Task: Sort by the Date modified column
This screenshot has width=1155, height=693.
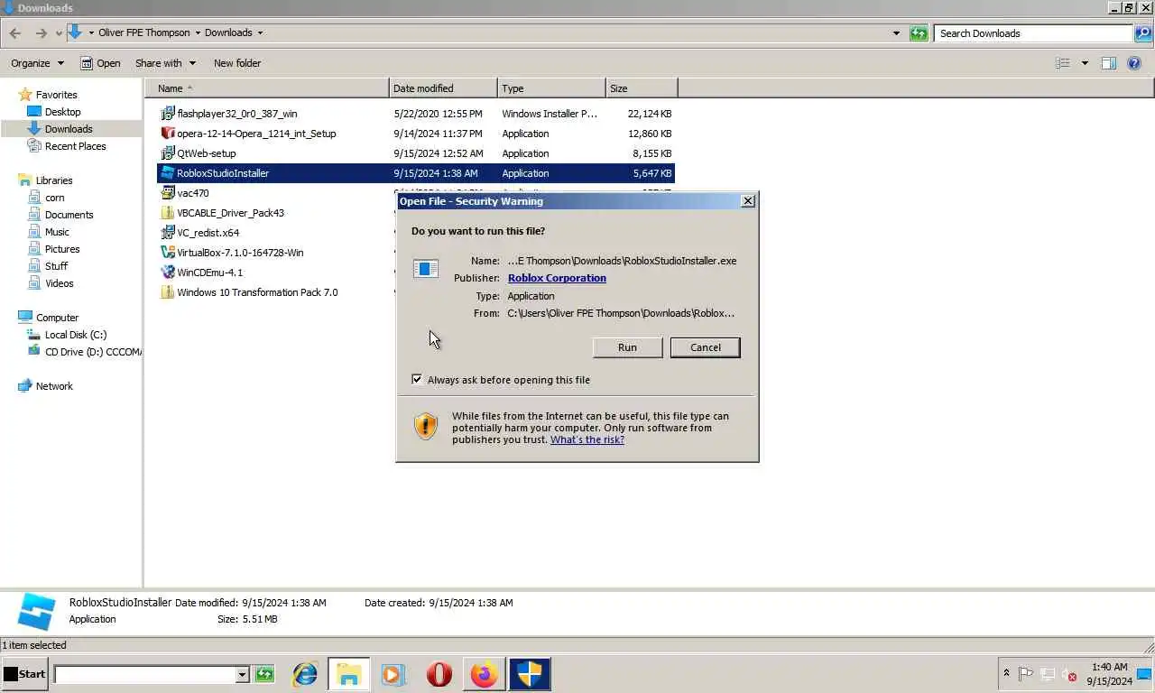Action: pos(443,88)
